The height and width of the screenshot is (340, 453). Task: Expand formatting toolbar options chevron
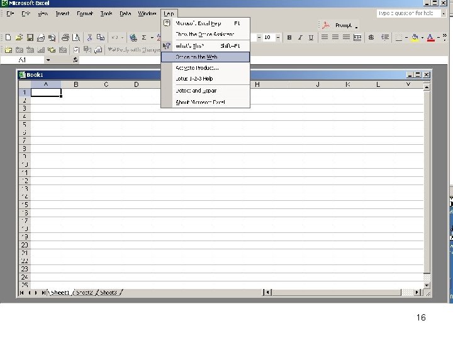click(x=445, y=37)
